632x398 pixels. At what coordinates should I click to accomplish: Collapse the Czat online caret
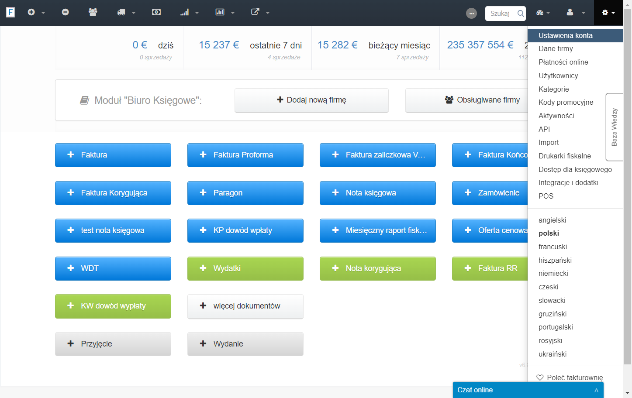(x=596, y=390)
